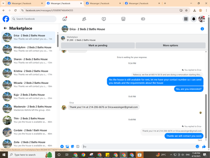Select Zoila - 2 Beds 2 Baths House chat

click(x=28, y=144)
